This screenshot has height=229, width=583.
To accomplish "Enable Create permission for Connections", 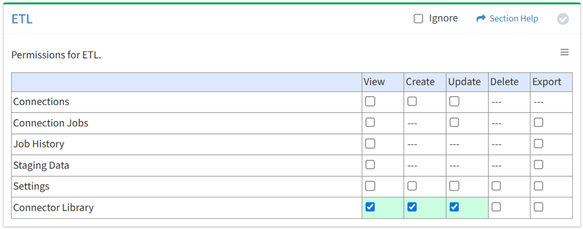I will (412, 101).
